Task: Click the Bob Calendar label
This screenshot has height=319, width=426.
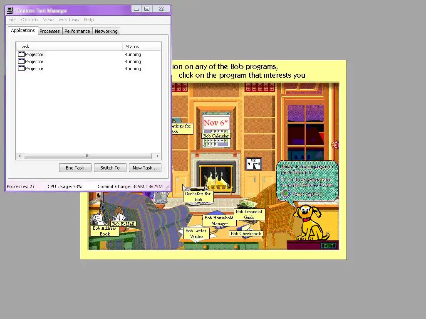Action: coord(216,136)
